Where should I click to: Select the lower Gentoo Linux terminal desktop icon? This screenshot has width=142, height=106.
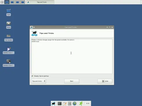[x=8, y=63]
